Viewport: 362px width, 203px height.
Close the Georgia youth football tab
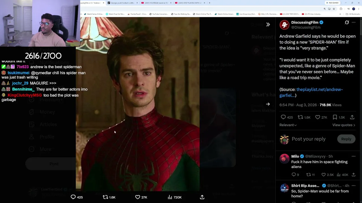point(137,3)
